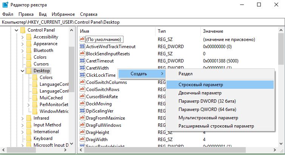Click the Infrared folder icon

point(29,118)
